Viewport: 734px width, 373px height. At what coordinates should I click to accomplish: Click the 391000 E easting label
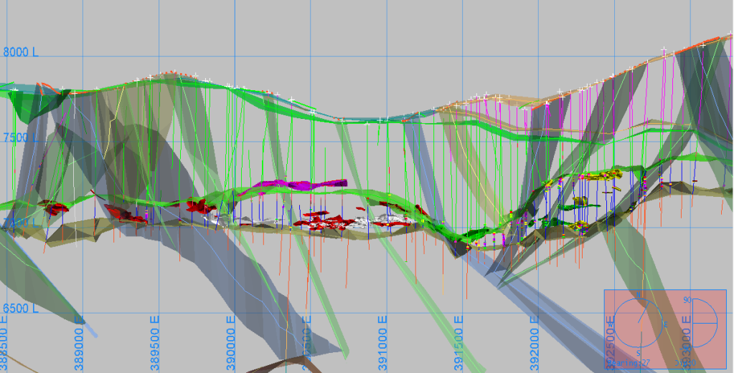[382, 341]
